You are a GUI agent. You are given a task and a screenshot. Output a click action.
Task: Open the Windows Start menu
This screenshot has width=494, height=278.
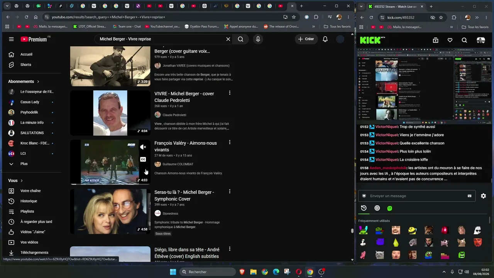point(173,272)
